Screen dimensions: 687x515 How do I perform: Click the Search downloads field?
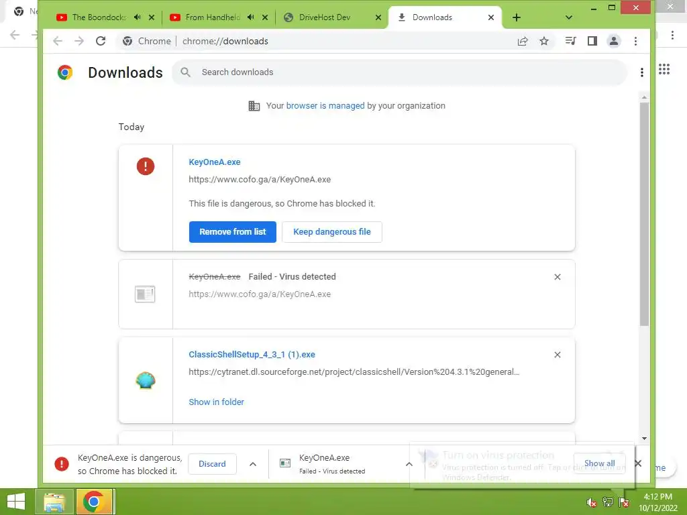(x=400, y=72)
